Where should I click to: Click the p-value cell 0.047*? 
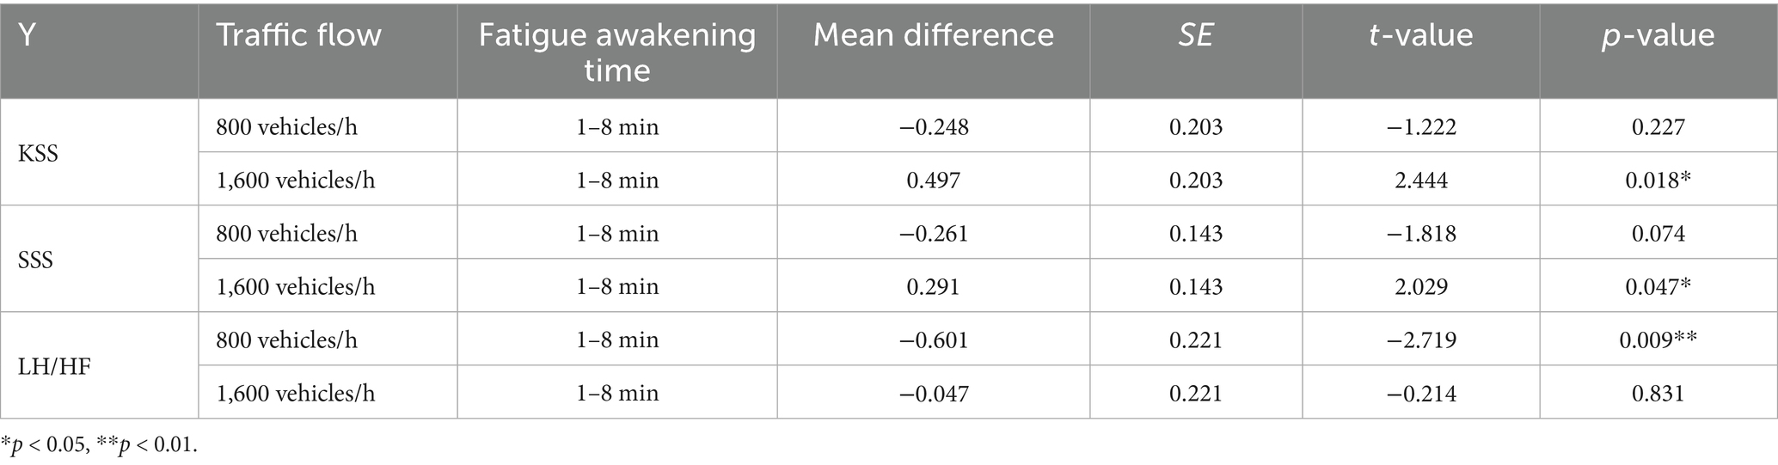coord(1658,288)
